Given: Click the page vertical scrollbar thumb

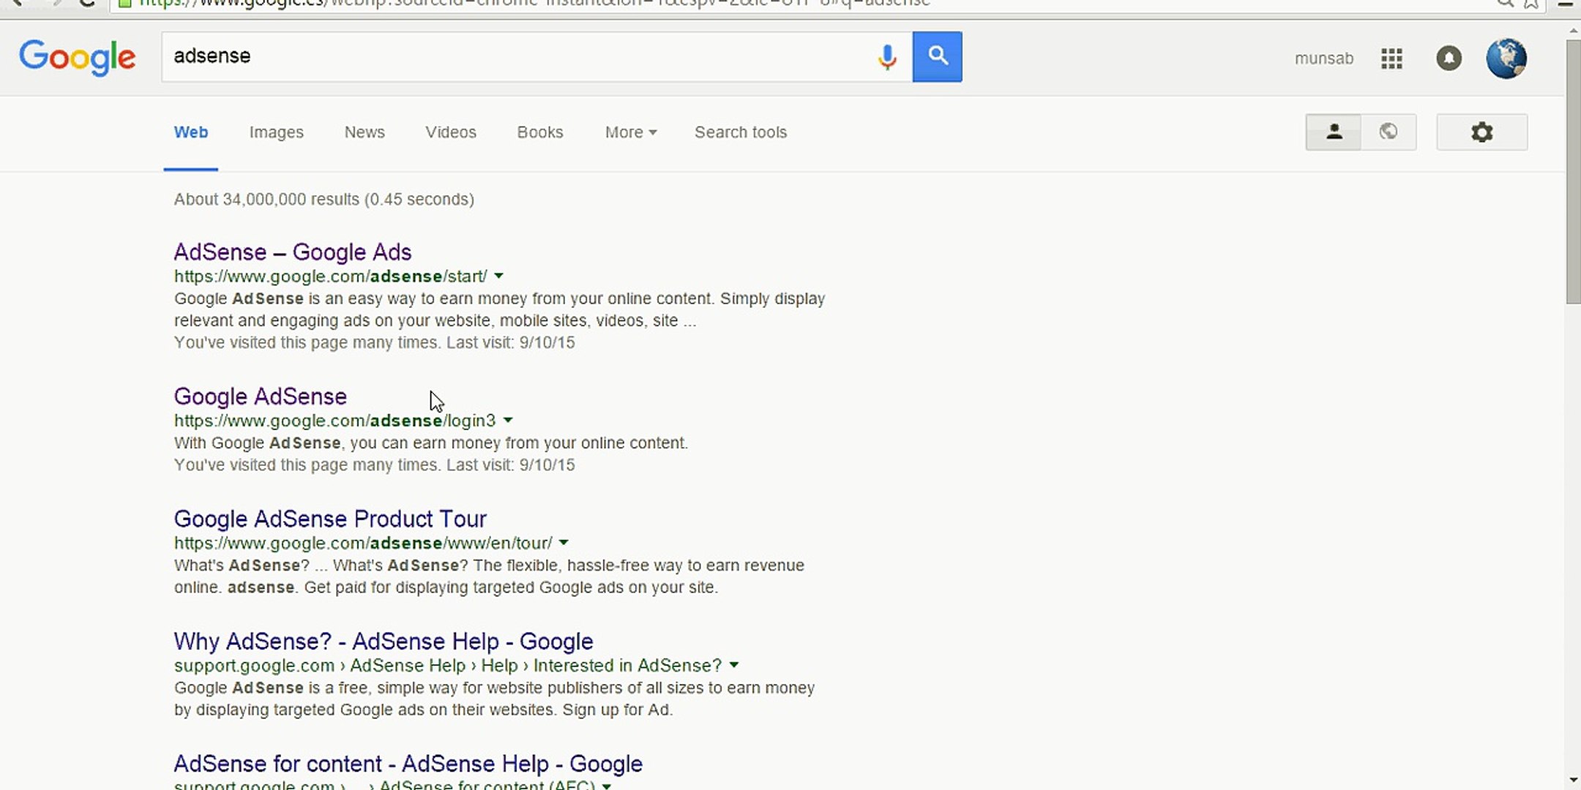Looking at the screenshot, I should [x=1572, y=172].
